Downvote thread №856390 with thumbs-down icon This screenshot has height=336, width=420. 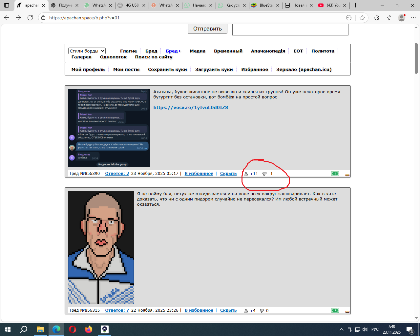click(264, 174)
